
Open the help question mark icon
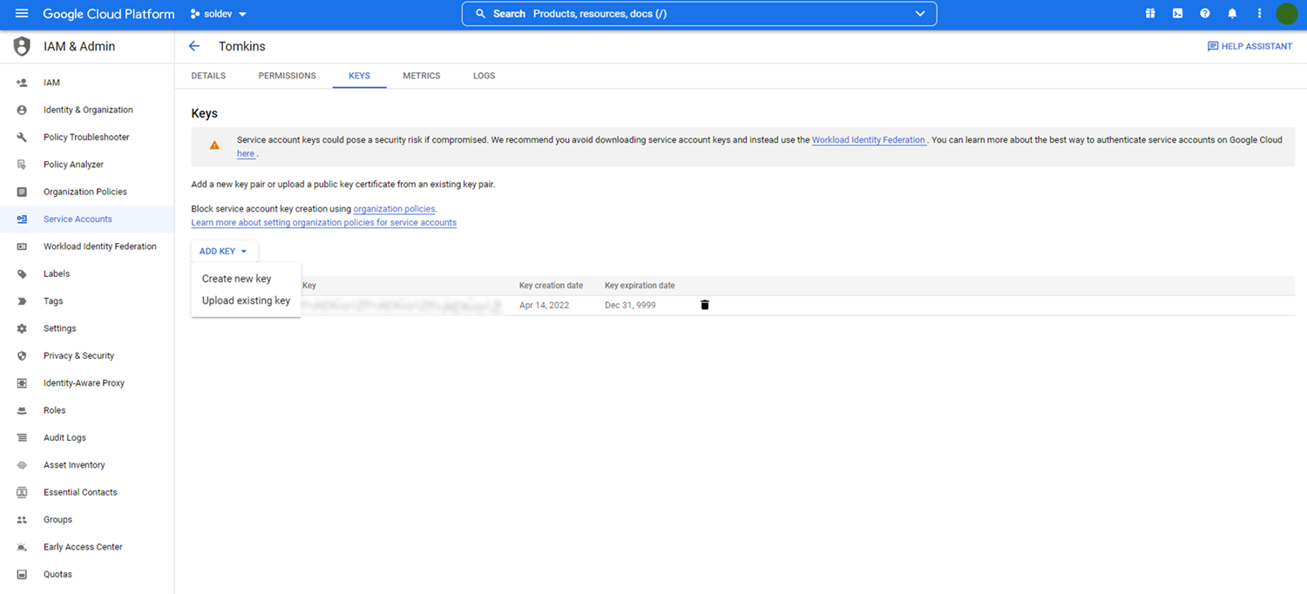click(1205, 14)
